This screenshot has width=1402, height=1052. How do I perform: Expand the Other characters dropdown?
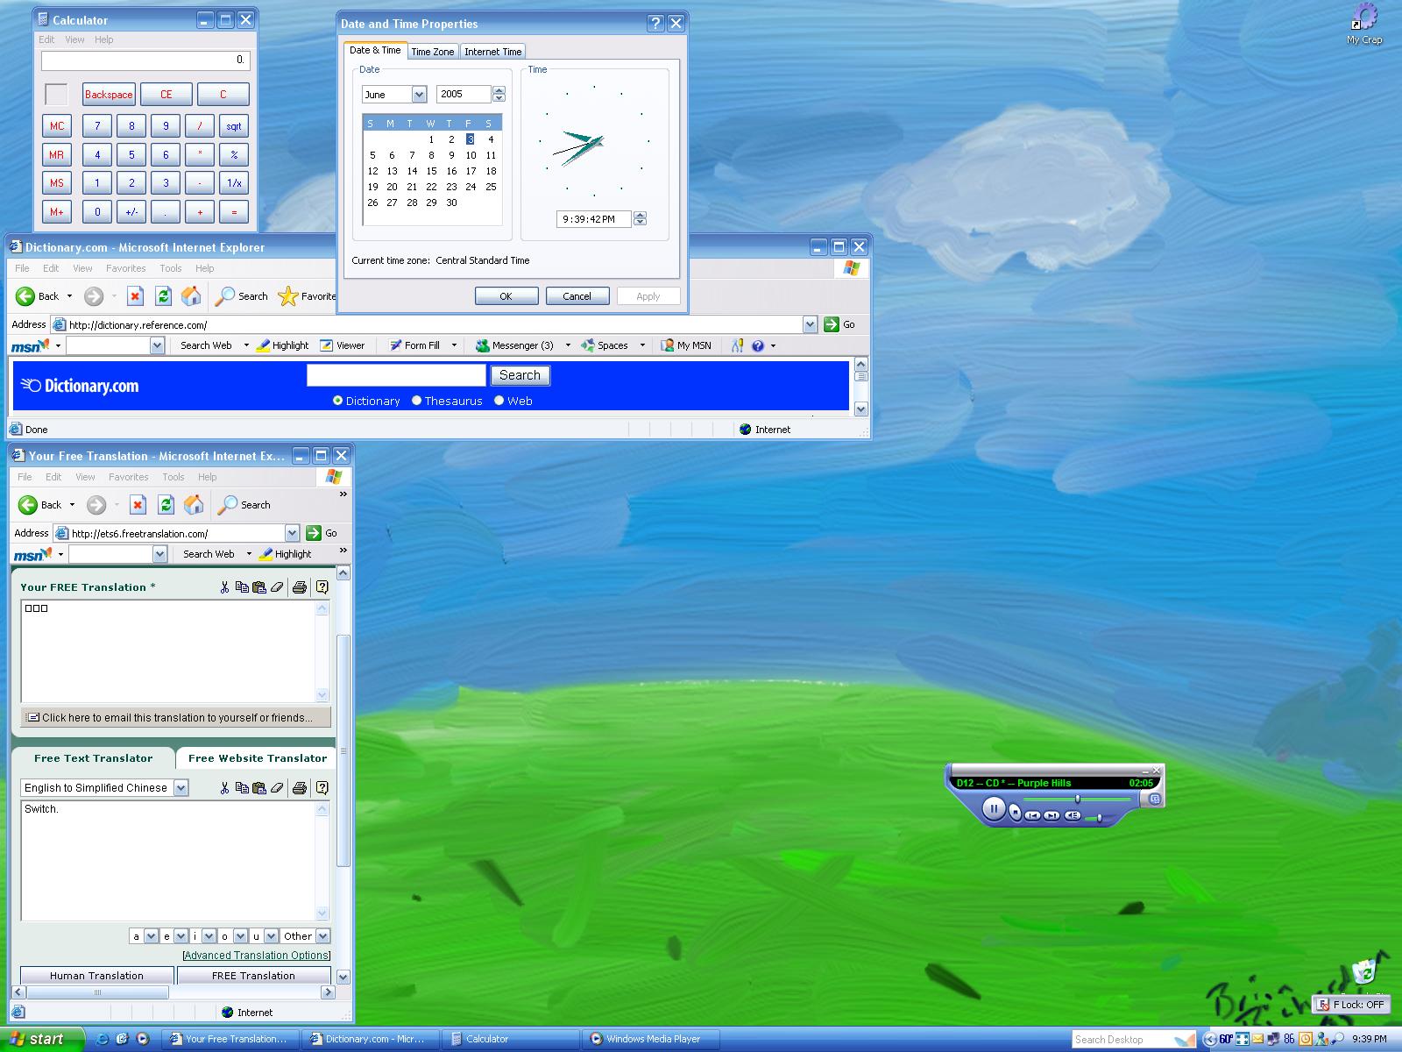pyautogui.click(x=323, y=936)
